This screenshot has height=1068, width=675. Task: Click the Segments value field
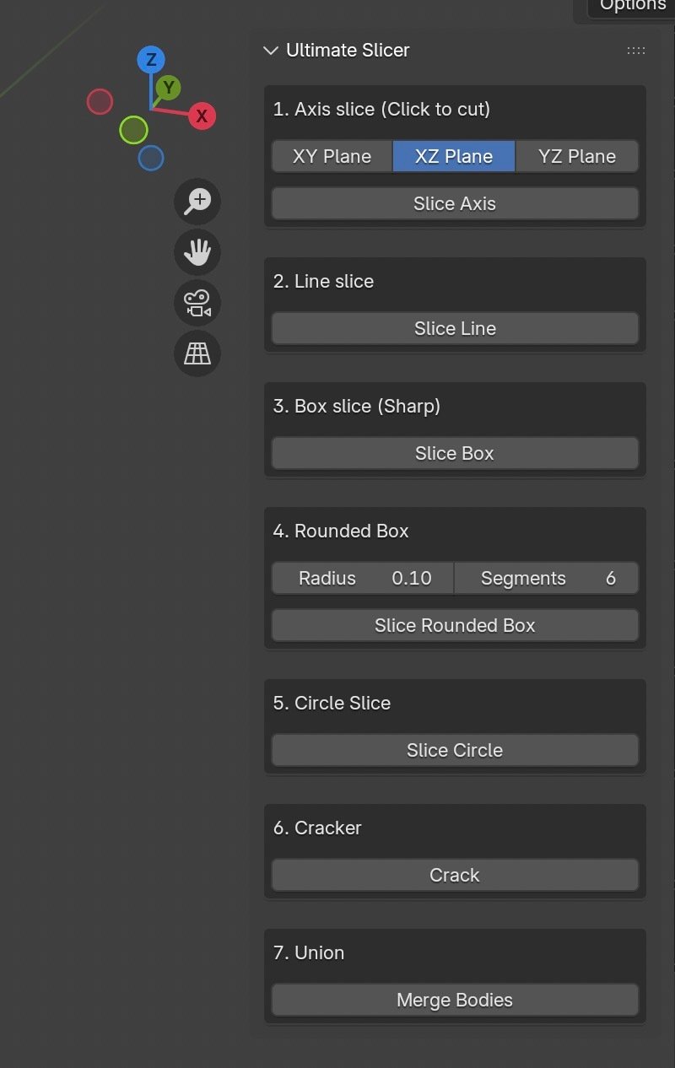pyautogui.click(x=547, y=578)
